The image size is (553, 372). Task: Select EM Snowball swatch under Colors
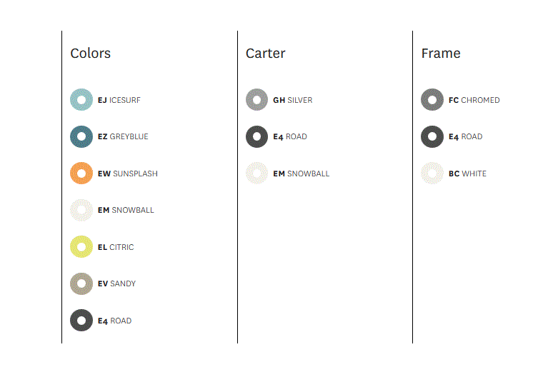coord(81,210)
